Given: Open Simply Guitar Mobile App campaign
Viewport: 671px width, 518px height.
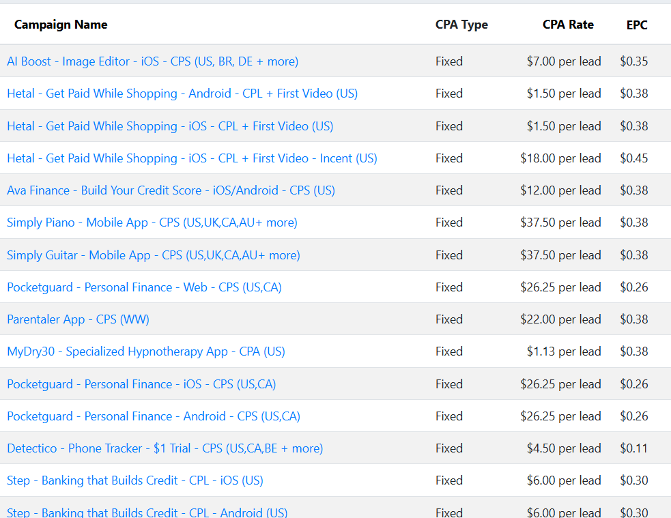Looking at the screenshot, I should [153, 255].
